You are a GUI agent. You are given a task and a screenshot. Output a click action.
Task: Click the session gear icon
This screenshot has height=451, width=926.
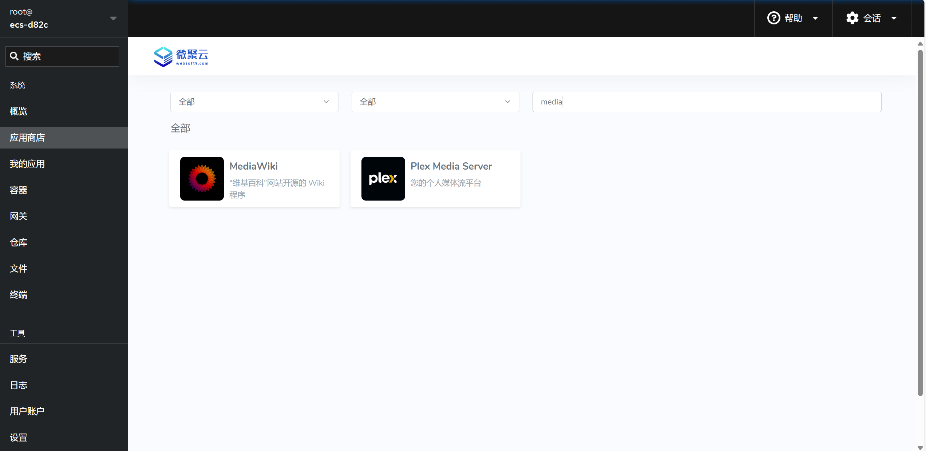[x=852, y=18]
